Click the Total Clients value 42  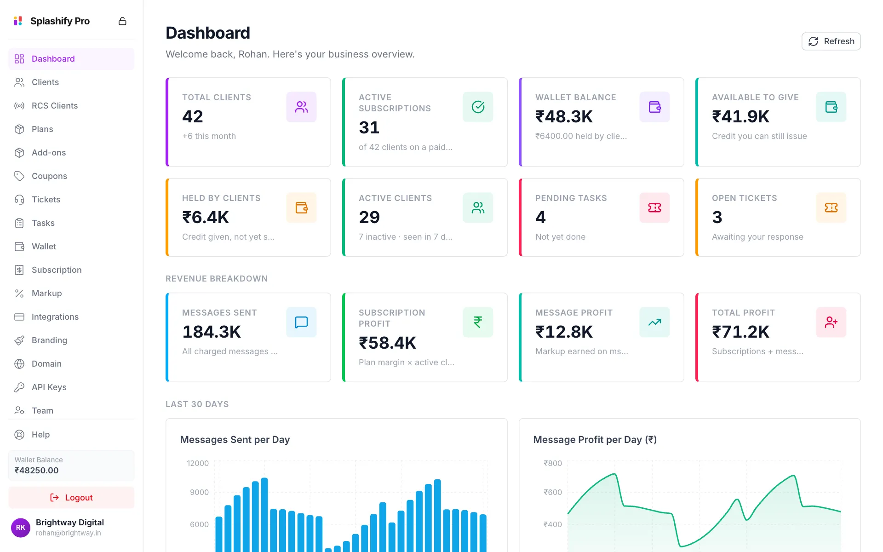[x=193, y=116]
